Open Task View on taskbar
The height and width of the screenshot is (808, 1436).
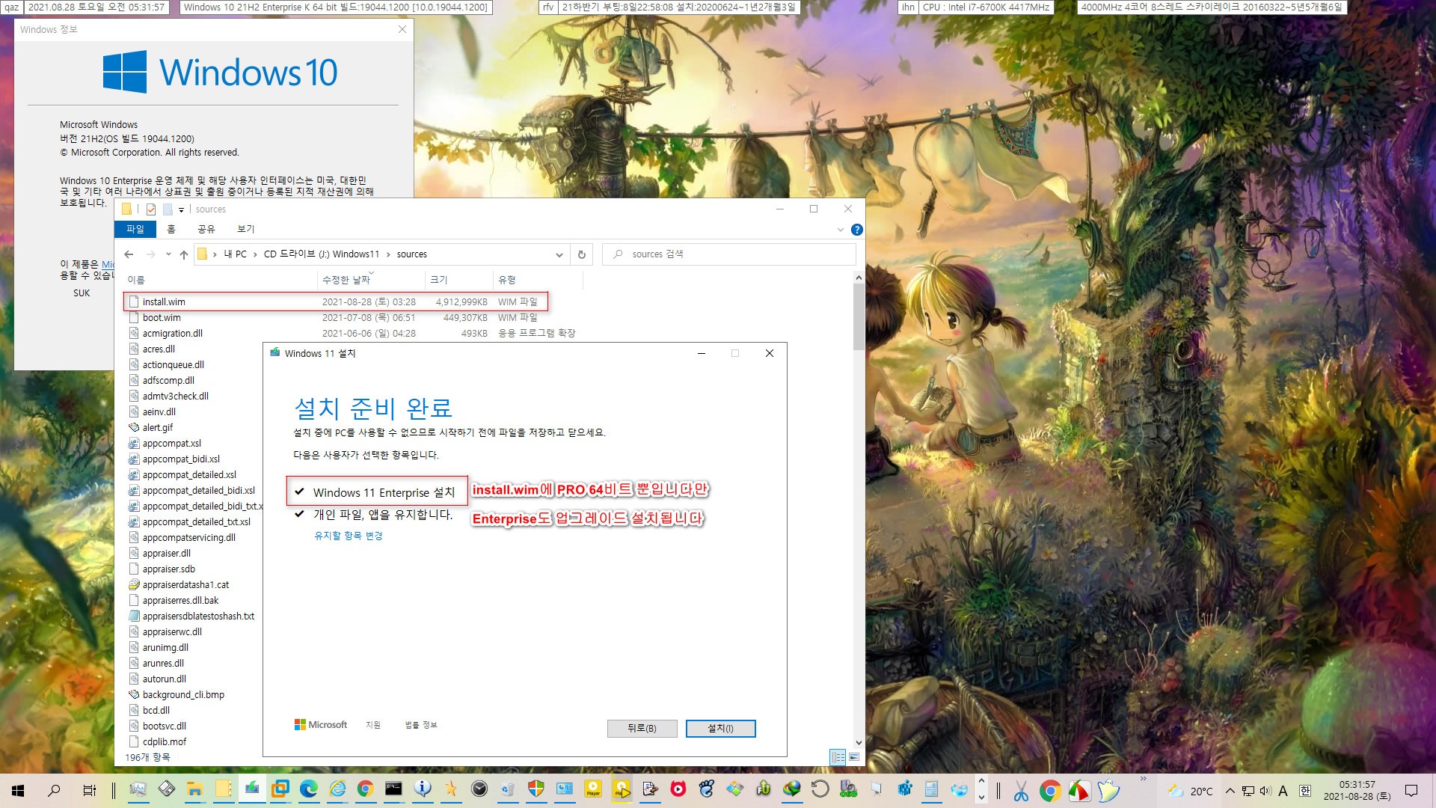89,790
